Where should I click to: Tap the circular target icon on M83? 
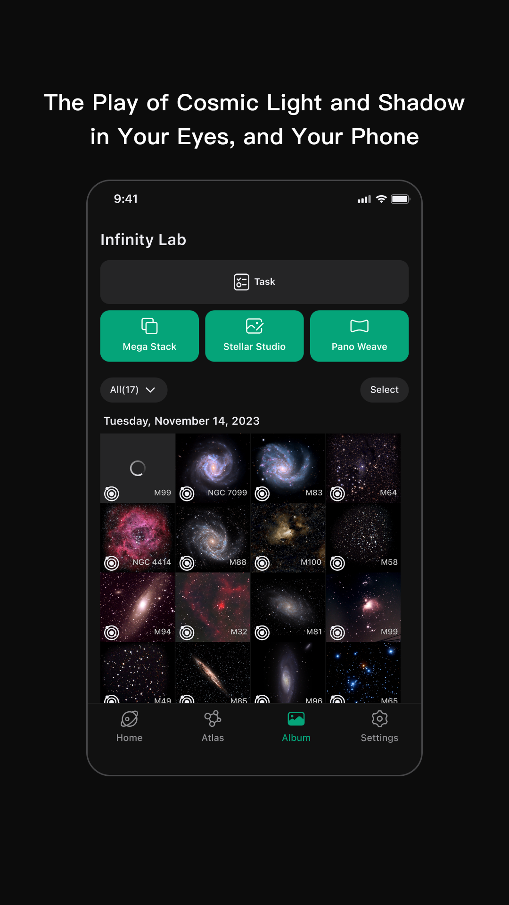click(x=262, y=494)
